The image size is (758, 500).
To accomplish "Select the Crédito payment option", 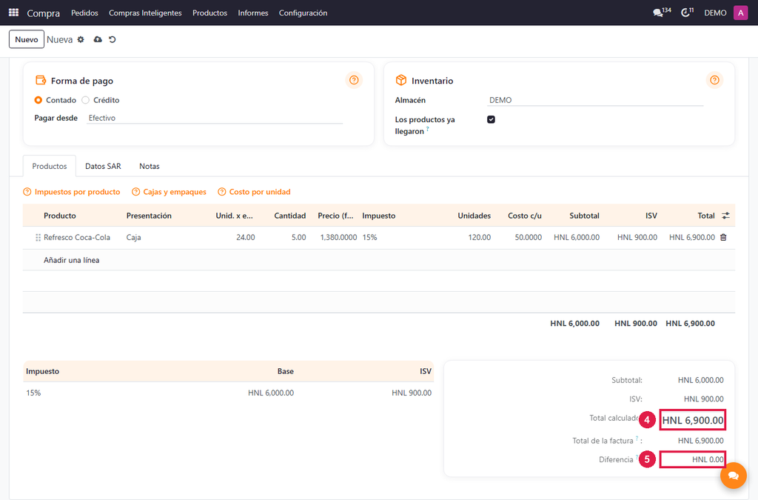I will coord(86,100).
